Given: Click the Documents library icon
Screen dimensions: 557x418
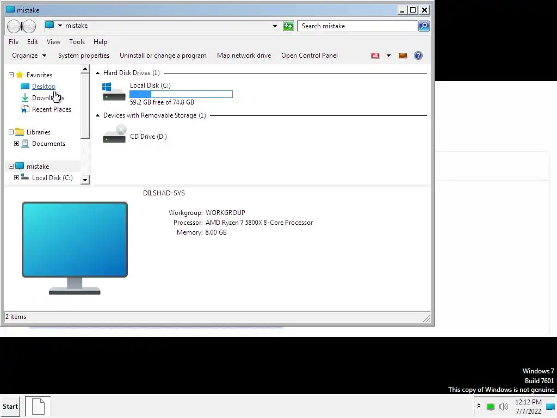Looking at the screenshot, I should pyautogui.click(x=25, y=143).
